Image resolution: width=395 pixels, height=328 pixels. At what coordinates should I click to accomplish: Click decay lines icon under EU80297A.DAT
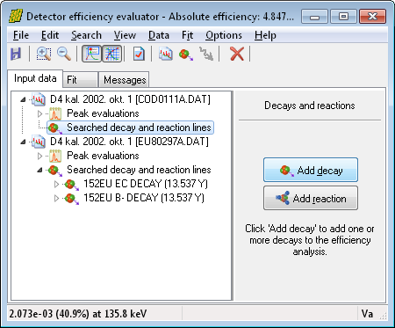55,171
